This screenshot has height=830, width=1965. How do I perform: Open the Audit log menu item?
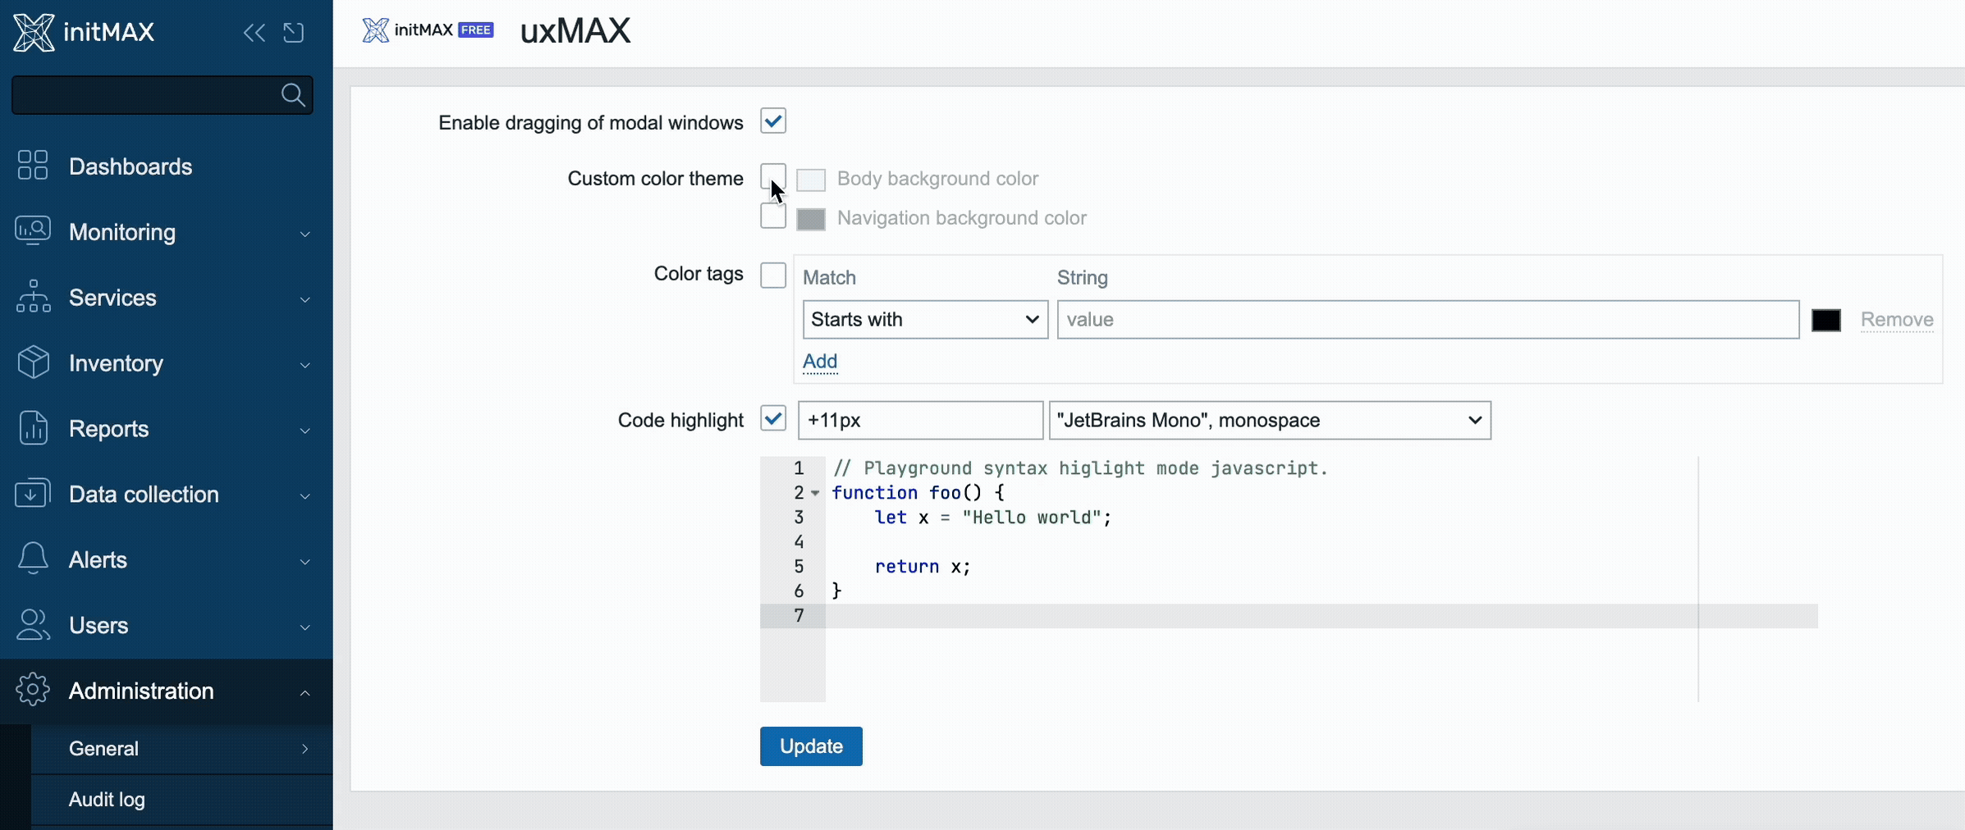(107, 800)
